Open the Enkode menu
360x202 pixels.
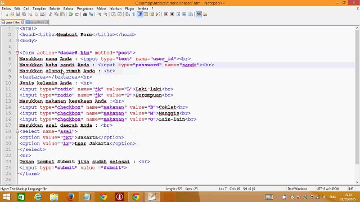click(x=55, y=9)
